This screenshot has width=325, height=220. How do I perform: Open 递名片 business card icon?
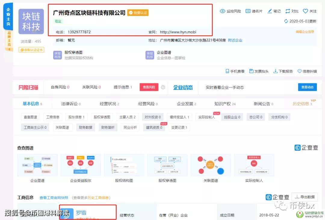click(x=248, y=11)
